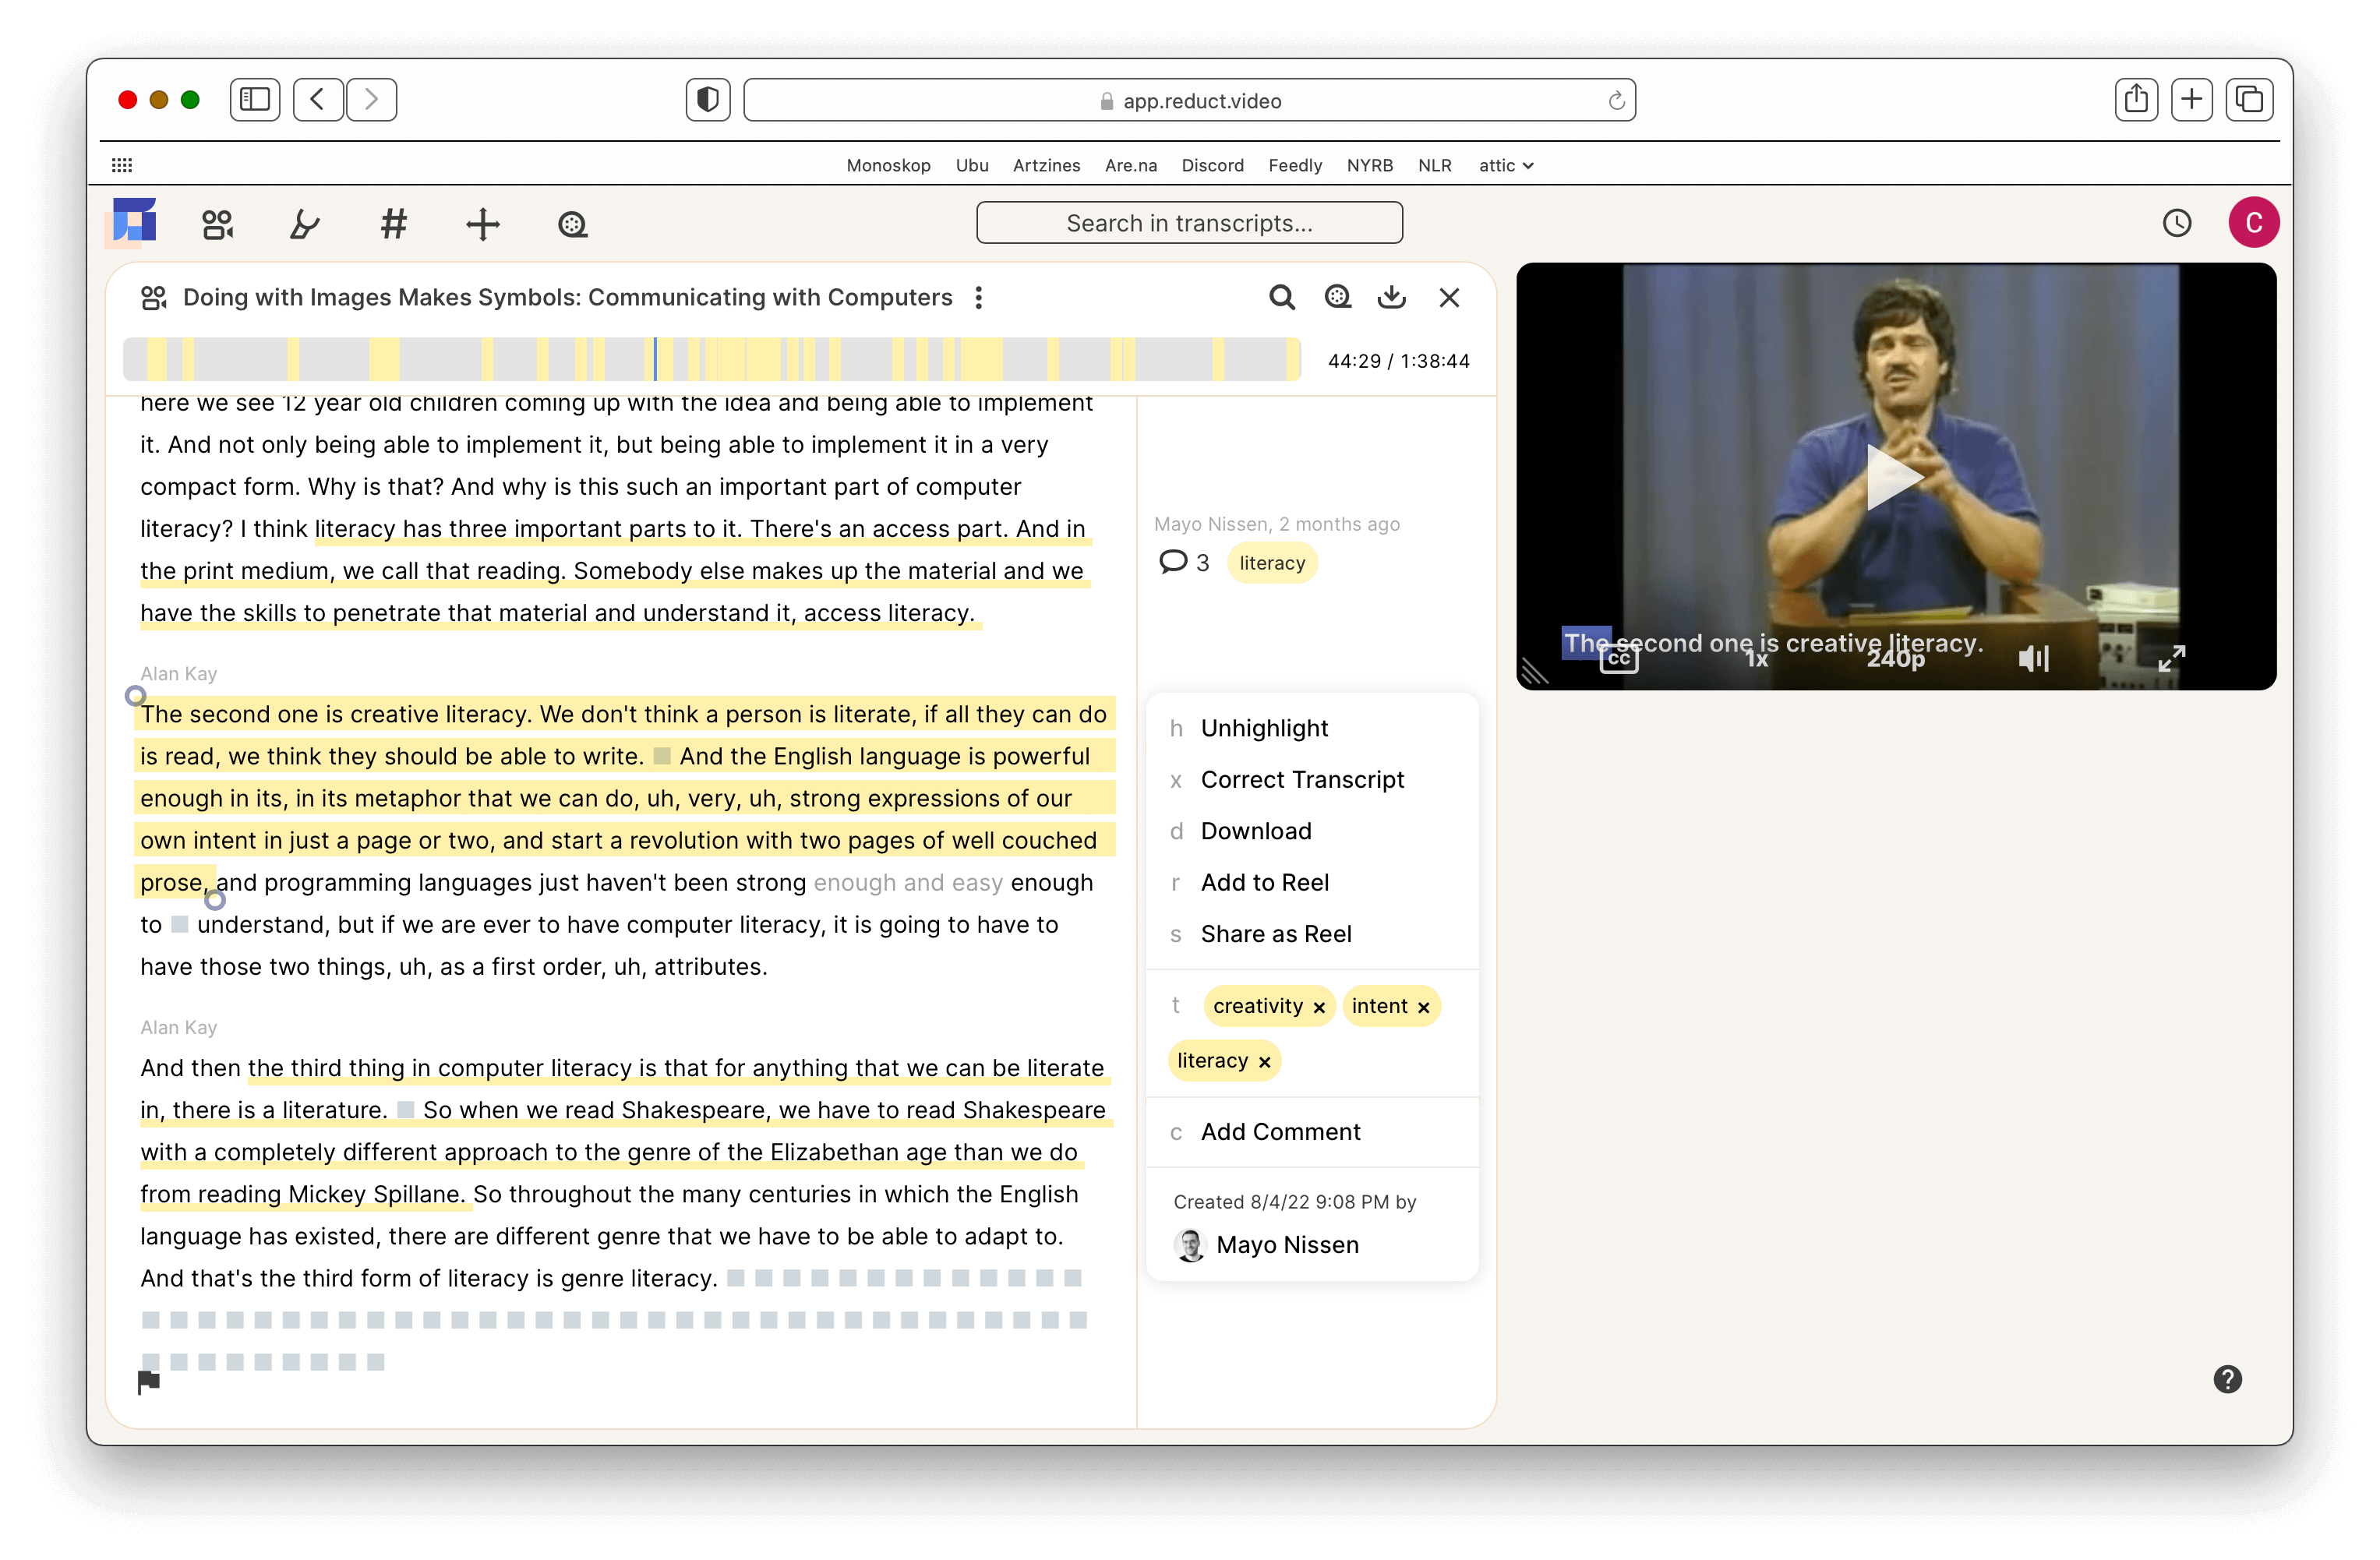This screenshot has width=2380, height=1560.
Task: Close the transcript panel with X
Action: coord(1449,297)
